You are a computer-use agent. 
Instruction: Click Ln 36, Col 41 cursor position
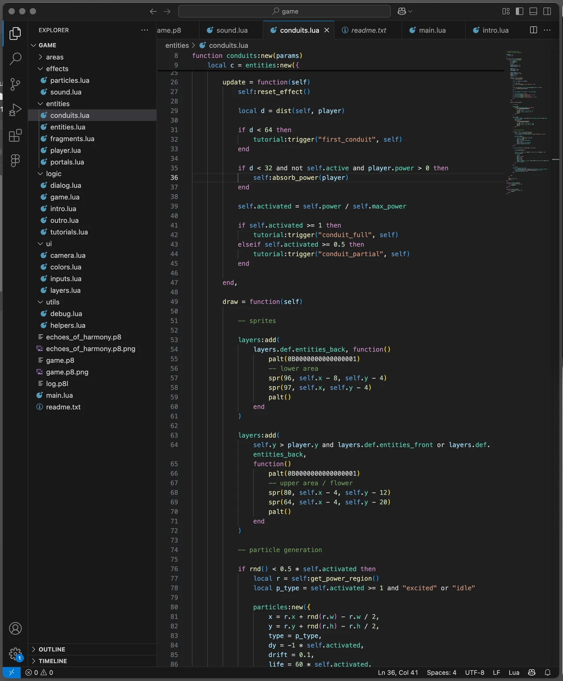[x=398, y=673]
